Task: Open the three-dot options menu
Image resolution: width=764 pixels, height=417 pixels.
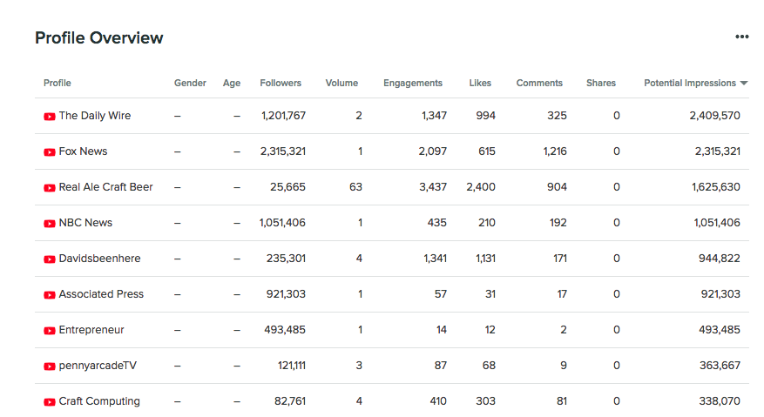Action: (741, 37)
